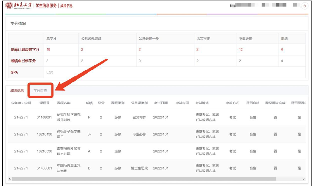Viewport: 313px width, 186px height.
Task: Click the 学年度 / 学期 column header
Action: pos(21,103)
